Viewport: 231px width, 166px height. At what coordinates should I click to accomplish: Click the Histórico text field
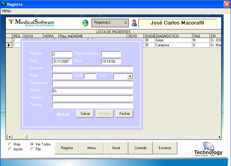click(x=93, y=98)
